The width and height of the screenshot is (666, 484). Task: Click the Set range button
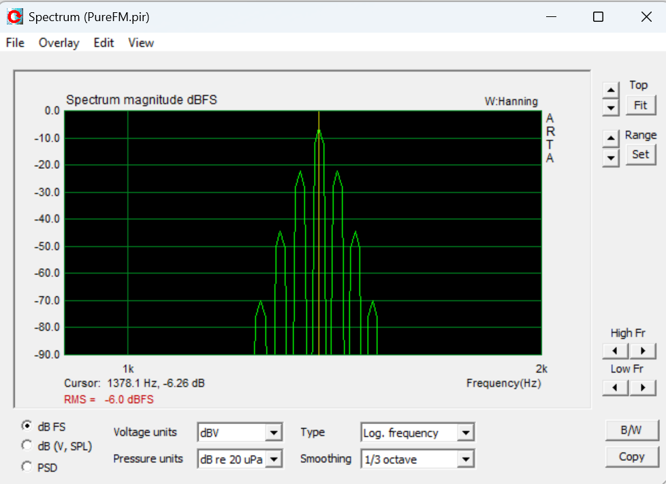pyautogui.click(x=641, y=155)
